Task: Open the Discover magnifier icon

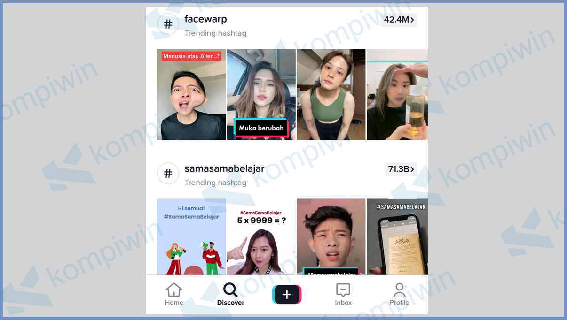Action: pos(230,290)
